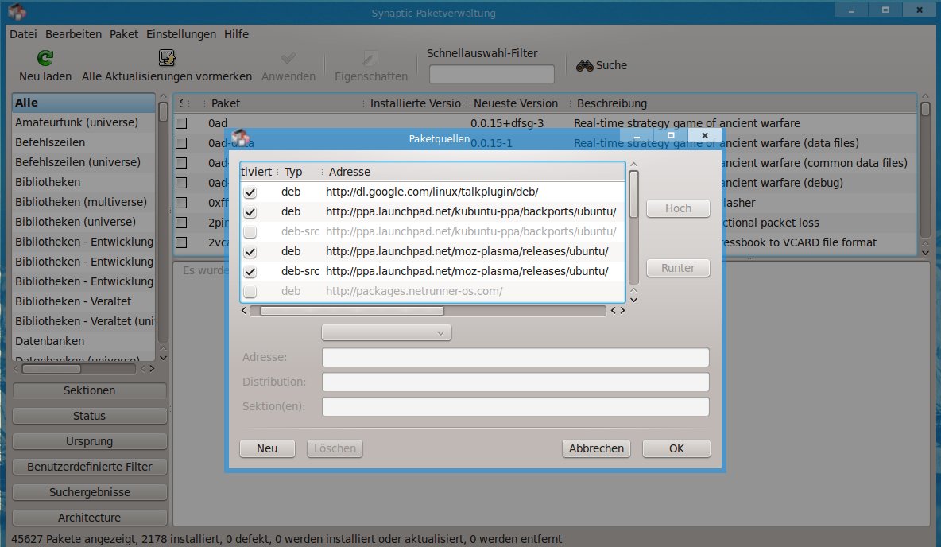Confirm the dialog with OK

click(676, 448)
